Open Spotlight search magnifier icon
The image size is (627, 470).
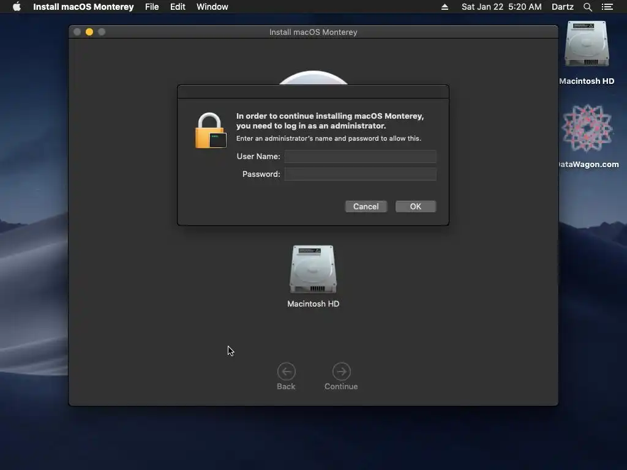coord(587,7)
